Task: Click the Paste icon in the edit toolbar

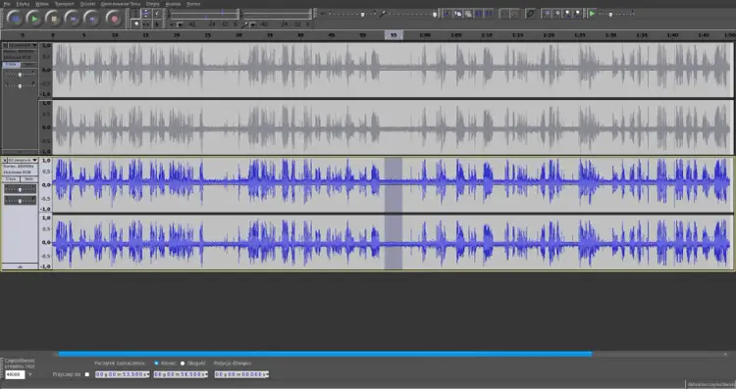Action: pos(468,14)
